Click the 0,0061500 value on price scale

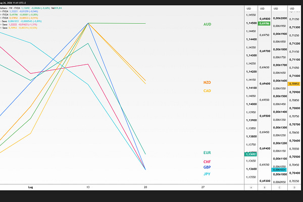pos(280,96)
